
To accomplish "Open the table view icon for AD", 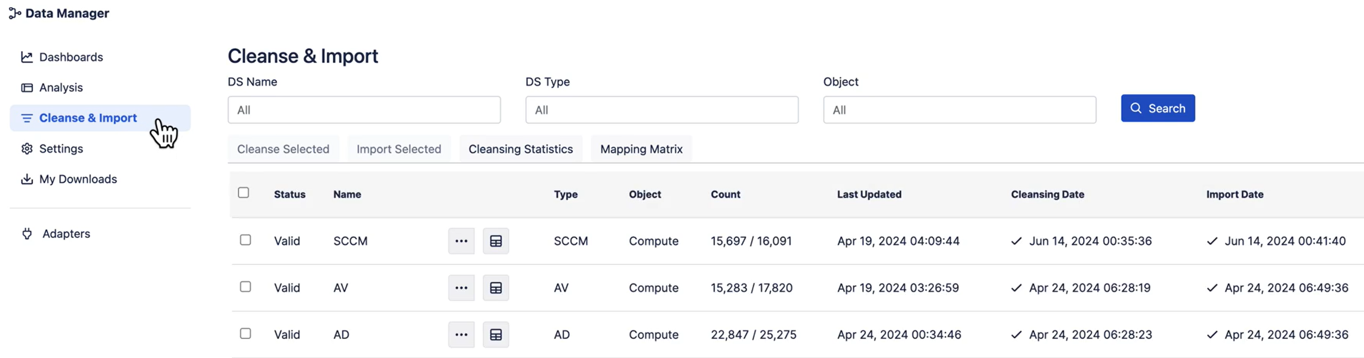I will coord(495,335).
